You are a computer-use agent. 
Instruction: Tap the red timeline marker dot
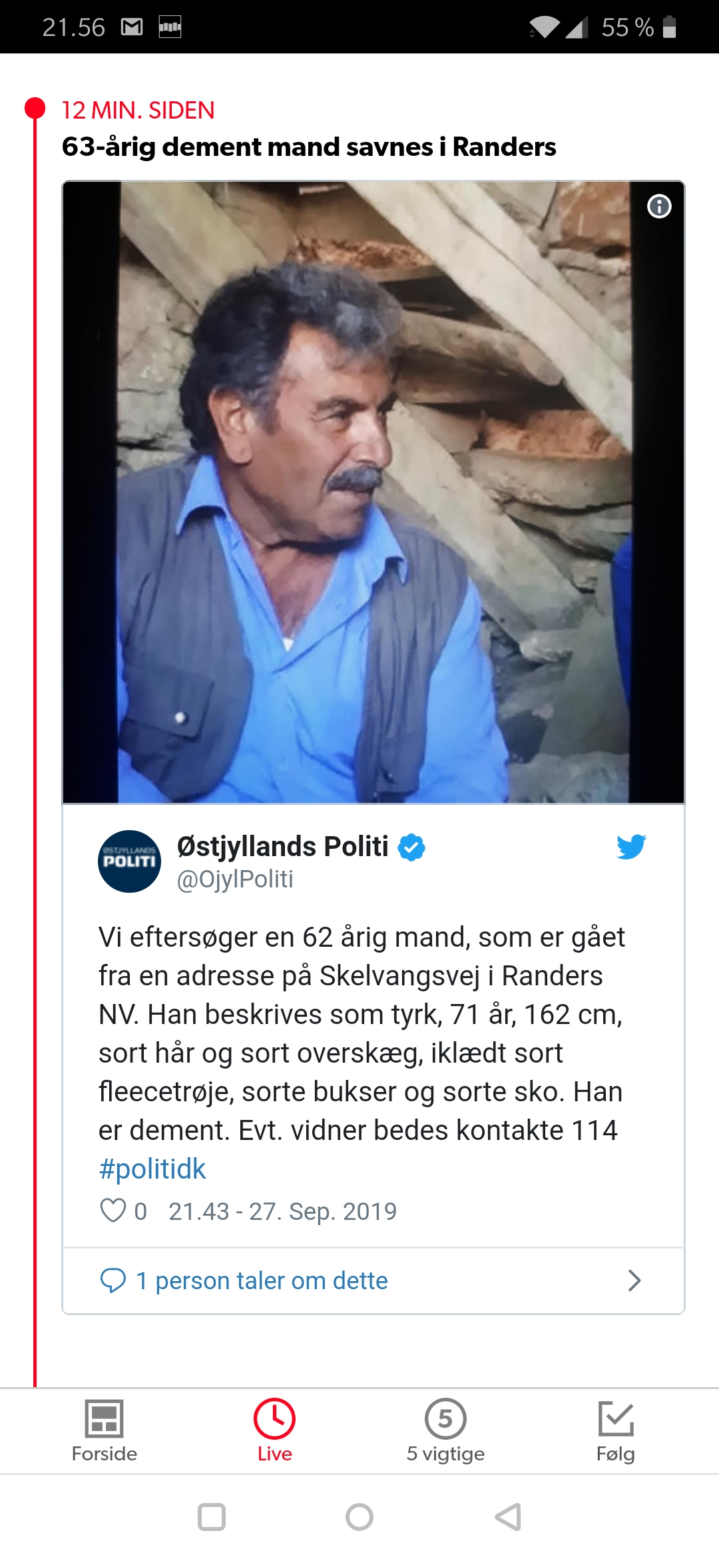coord(35,109)
